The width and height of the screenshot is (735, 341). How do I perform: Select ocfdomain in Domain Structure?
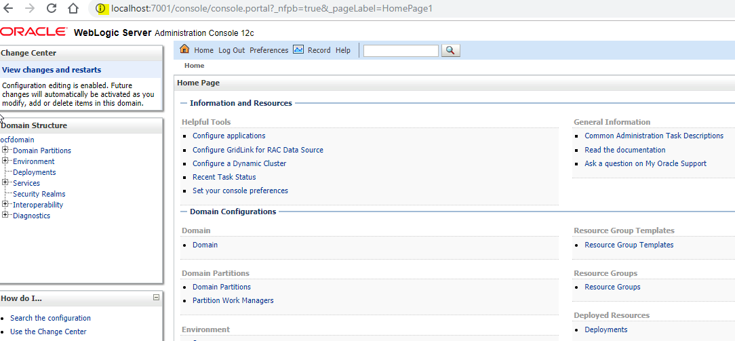tap(18, 140)
